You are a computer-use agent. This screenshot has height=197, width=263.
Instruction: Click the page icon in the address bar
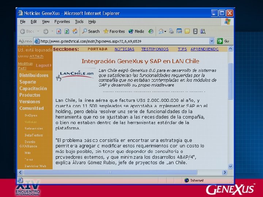coord(37,41)
